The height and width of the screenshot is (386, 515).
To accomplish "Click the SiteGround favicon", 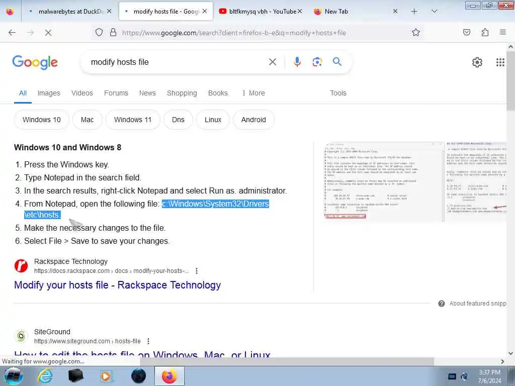I will (x=21, y=336).
